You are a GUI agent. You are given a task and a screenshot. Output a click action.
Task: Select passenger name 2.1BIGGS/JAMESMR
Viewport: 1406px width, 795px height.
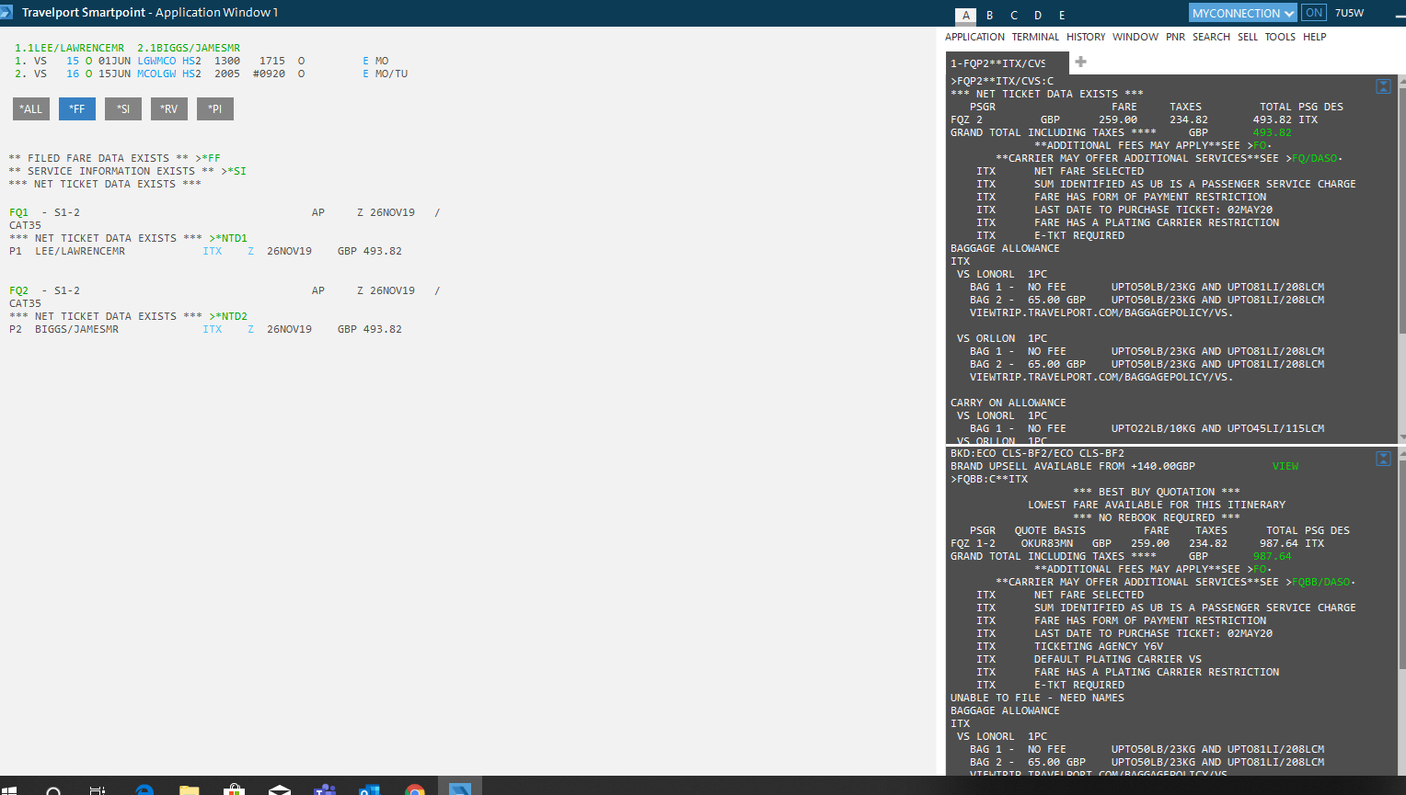click(x=189, y=48)
